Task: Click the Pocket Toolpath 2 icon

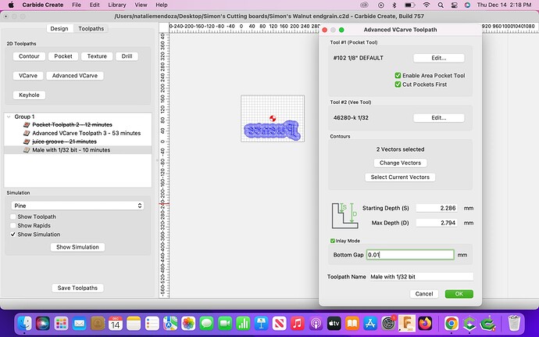Action: (27, 124)
